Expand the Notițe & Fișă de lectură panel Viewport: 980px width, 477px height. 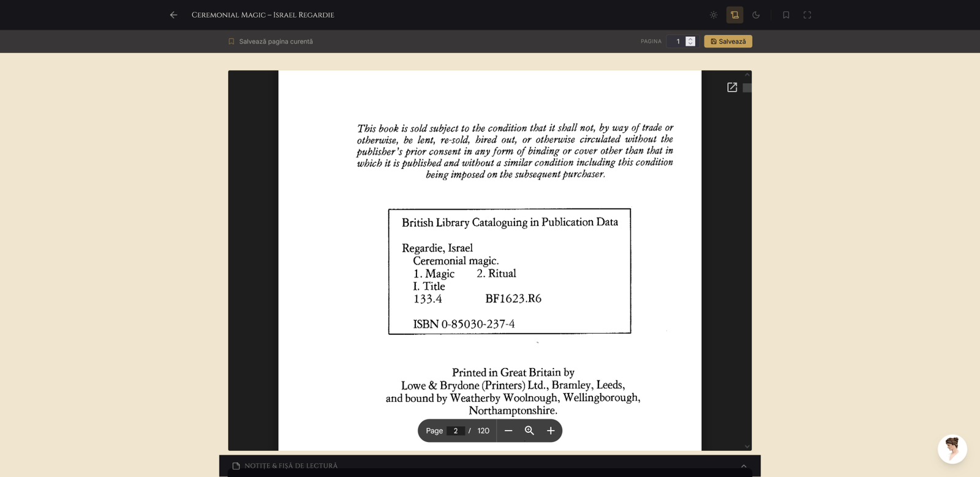(x=744, y=466)
